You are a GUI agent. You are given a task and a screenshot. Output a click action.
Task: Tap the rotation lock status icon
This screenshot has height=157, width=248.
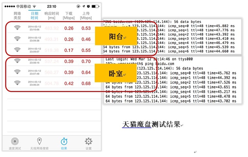(x=78, y=6)
